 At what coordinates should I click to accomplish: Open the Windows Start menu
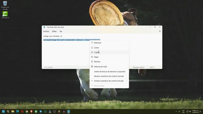click(3, 111)
